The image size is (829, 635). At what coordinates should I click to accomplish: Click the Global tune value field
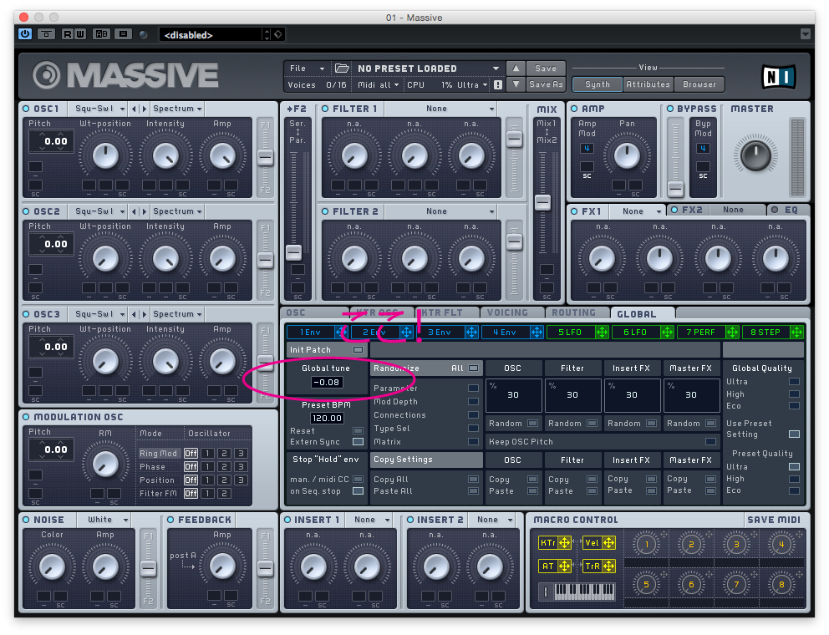click(x=327, y=383)
